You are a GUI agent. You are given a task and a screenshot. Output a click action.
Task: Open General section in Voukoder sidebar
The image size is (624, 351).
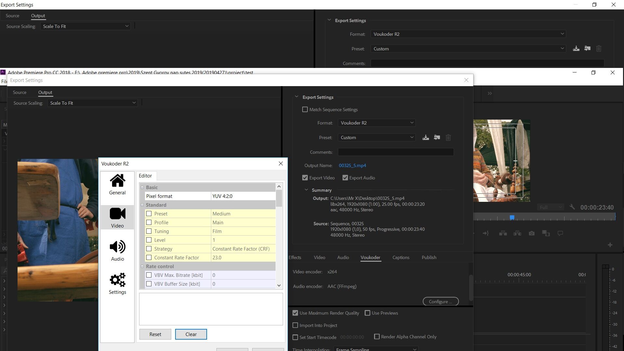pyautogui.click(x=117, y=184)
